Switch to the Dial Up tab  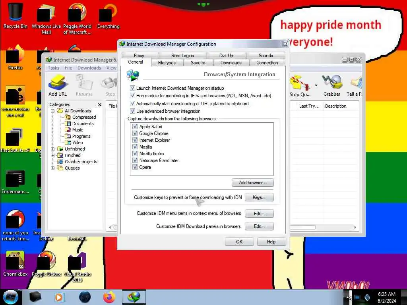click(x=226, y=55)
